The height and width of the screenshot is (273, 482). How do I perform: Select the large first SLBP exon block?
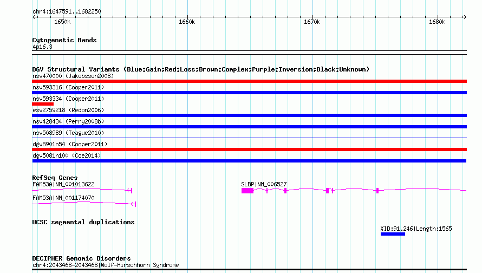pyautogui.click(x=247, y=191)
